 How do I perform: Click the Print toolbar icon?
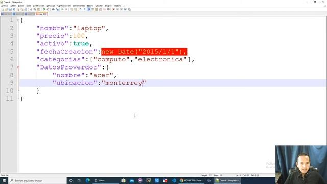[26, 9]
